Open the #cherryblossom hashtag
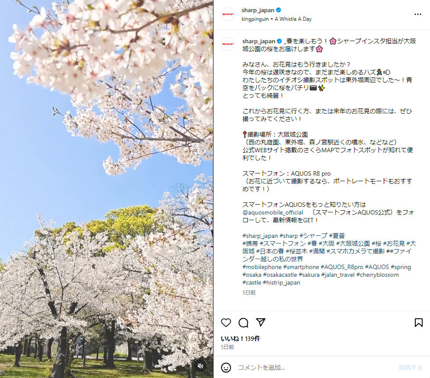The width and height of the screenshot is (430, 378). click(377, 275)
